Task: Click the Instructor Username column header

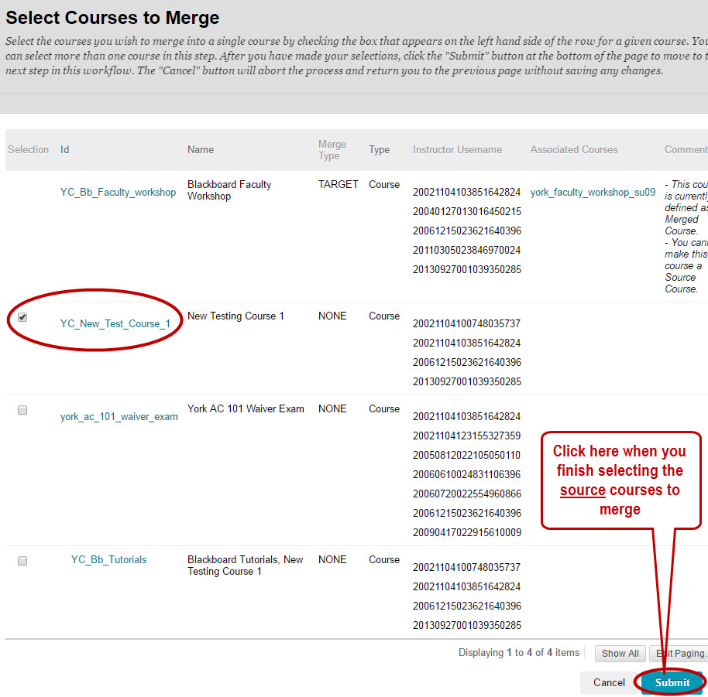Action: click(457, 149)
